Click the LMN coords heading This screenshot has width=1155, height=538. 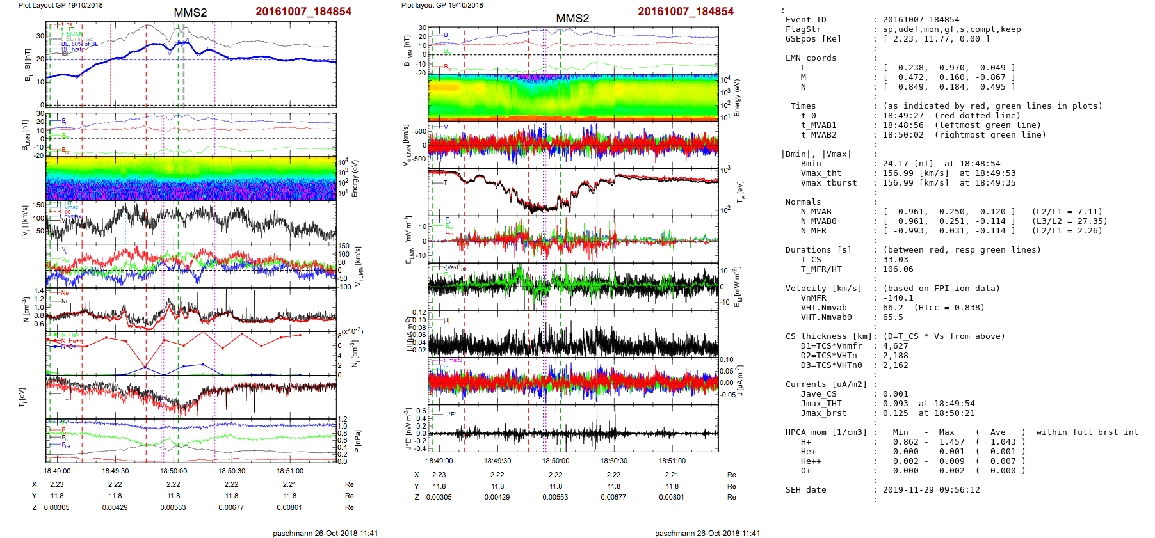(x=811, y=58)
